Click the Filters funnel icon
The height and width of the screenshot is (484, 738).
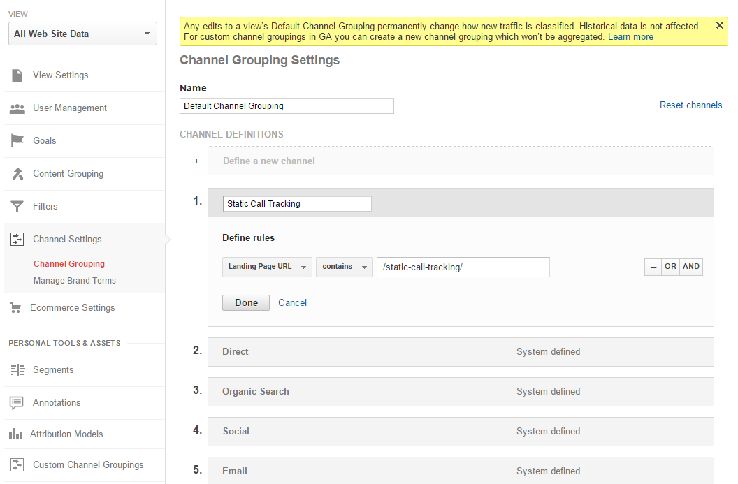coord(17,207)
